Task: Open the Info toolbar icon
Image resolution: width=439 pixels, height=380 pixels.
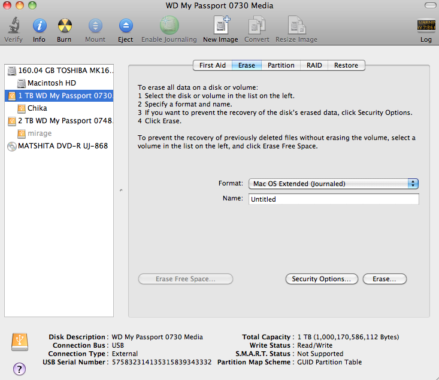Action: click(39, 26)
